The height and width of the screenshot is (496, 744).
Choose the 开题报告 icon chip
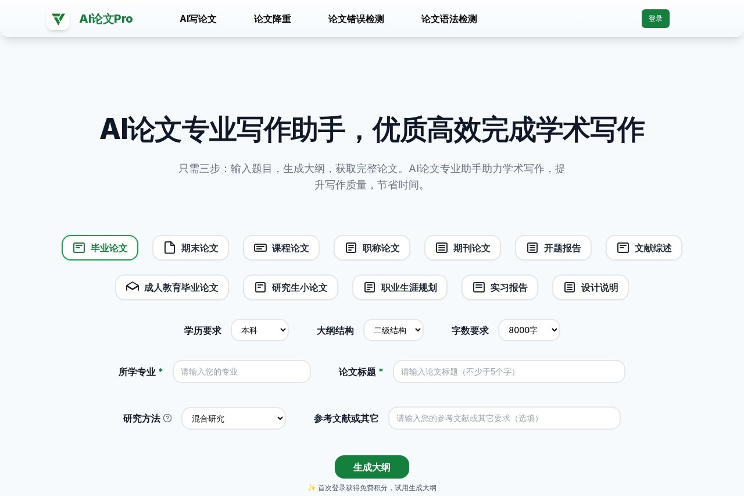[x=532, y=248]
